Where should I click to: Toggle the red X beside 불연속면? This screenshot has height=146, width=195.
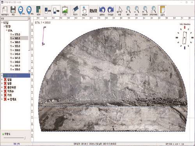(5, 87)
